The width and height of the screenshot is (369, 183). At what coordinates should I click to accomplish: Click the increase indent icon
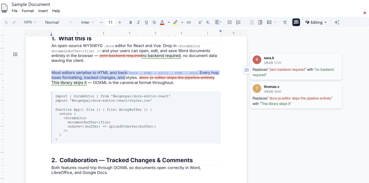point(260,22)
